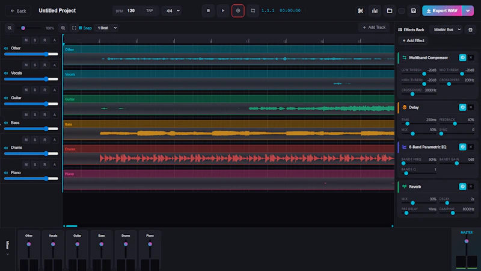Toggle automation on Bass track
The image size is (481, 271).
coord(55,115)
